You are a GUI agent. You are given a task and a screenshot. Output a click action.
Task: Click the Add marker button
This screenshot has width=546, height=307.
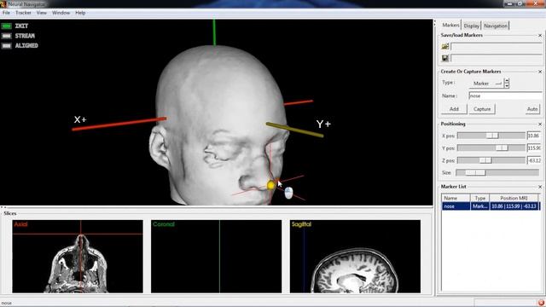click(x=454, y=109)
